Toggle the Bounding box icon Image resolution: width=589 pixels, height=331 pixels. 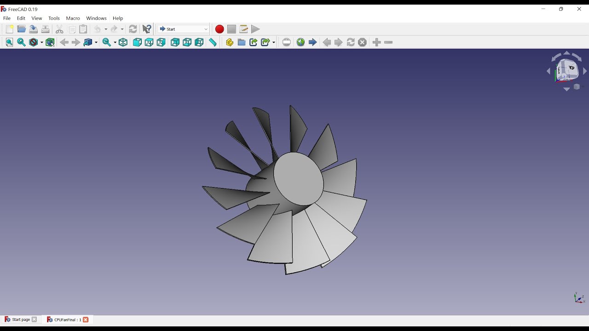click(x=50, y=42)
